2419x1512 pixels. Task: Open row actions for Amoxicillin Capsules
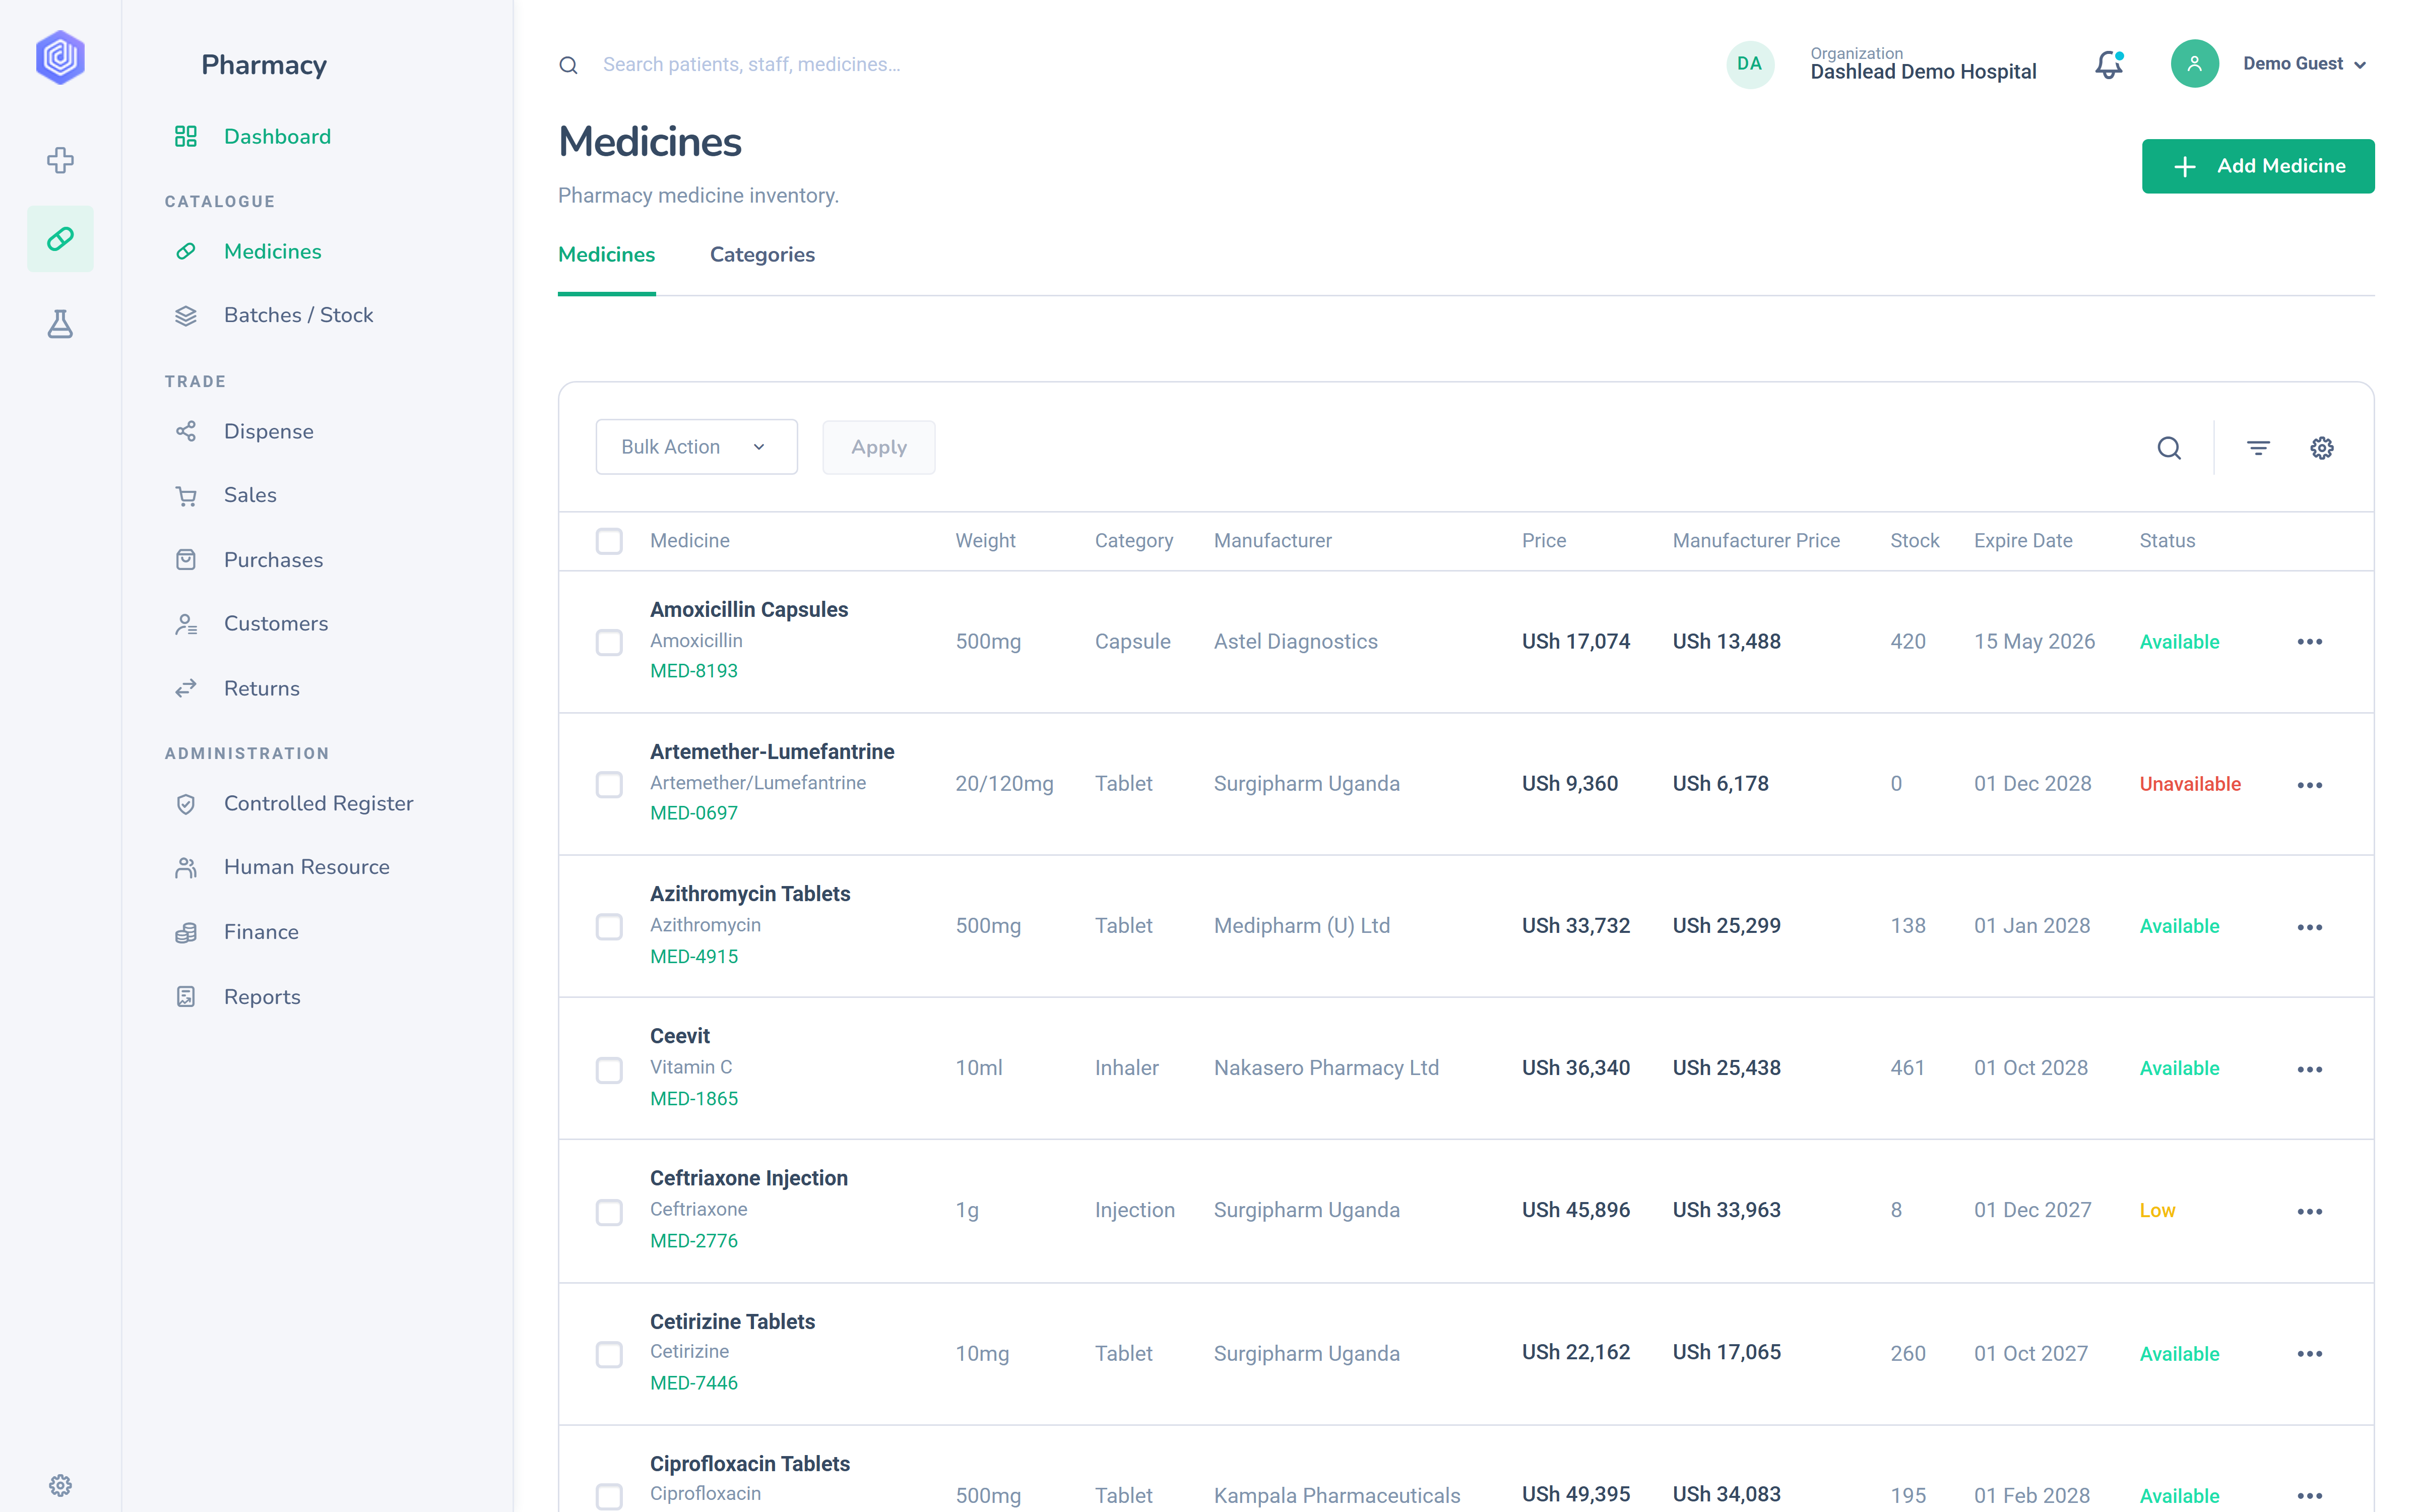point(2310,642)
